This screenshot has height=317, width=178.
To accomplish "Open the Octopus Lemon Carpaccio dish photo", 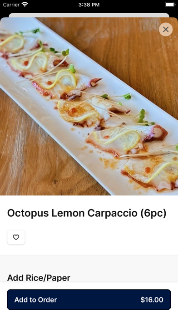I will pyautogui.click(x=89, y=106).
